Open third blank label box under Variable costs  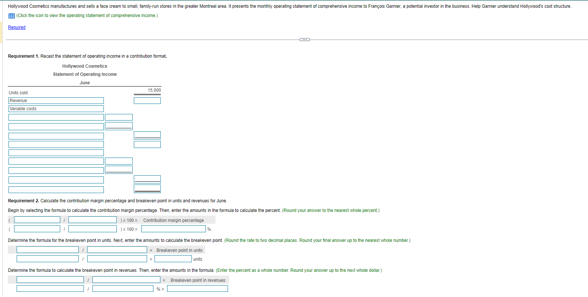[56, 136]
